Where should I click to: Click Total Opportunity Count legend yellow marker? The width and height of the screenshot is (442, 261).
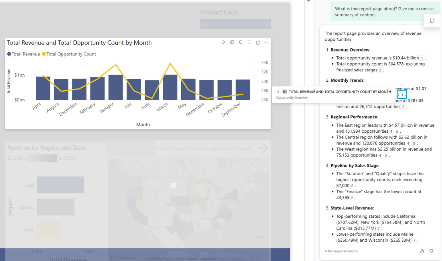[44, 54]
